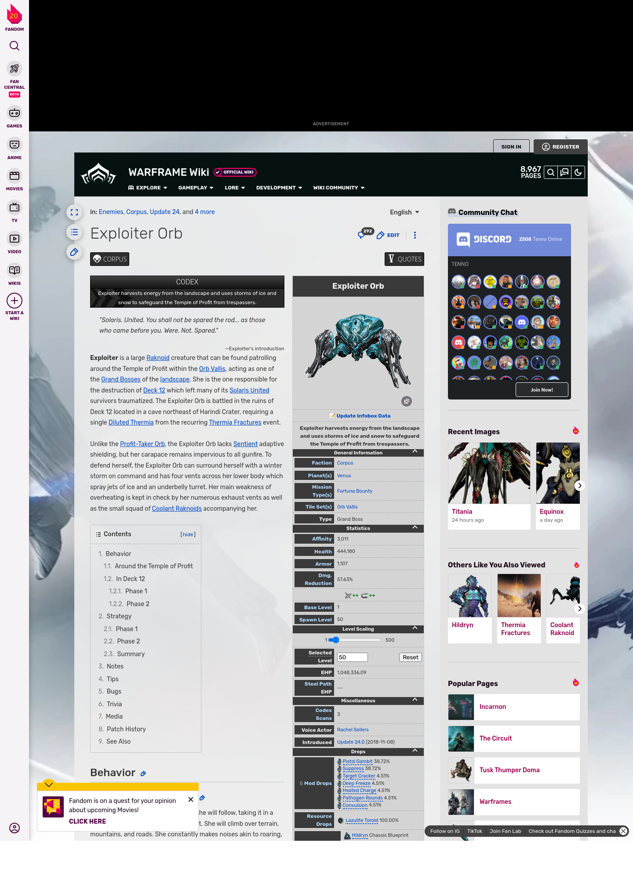Collapse General Information infobox section
The height and width of the screenshot is (879, 633).
point(415,452)
